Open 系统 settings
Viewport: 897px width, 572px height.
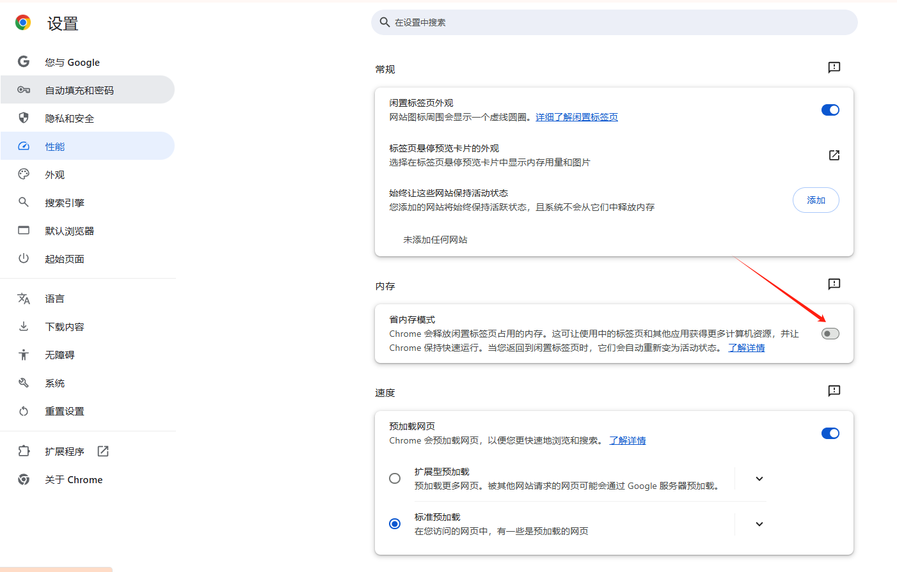click(x=88, y=383)
